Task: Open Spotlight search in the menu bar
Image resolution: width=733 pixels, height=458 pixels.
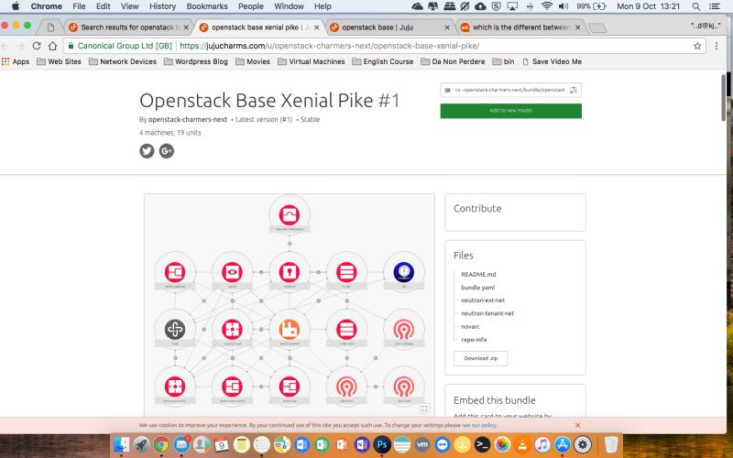Action: click(696, 6)
